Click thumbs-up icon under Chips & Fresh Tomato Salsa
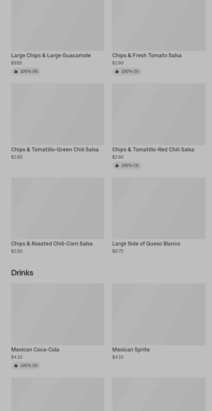This screenshot has width=212, height=411. tap(117, 71)
